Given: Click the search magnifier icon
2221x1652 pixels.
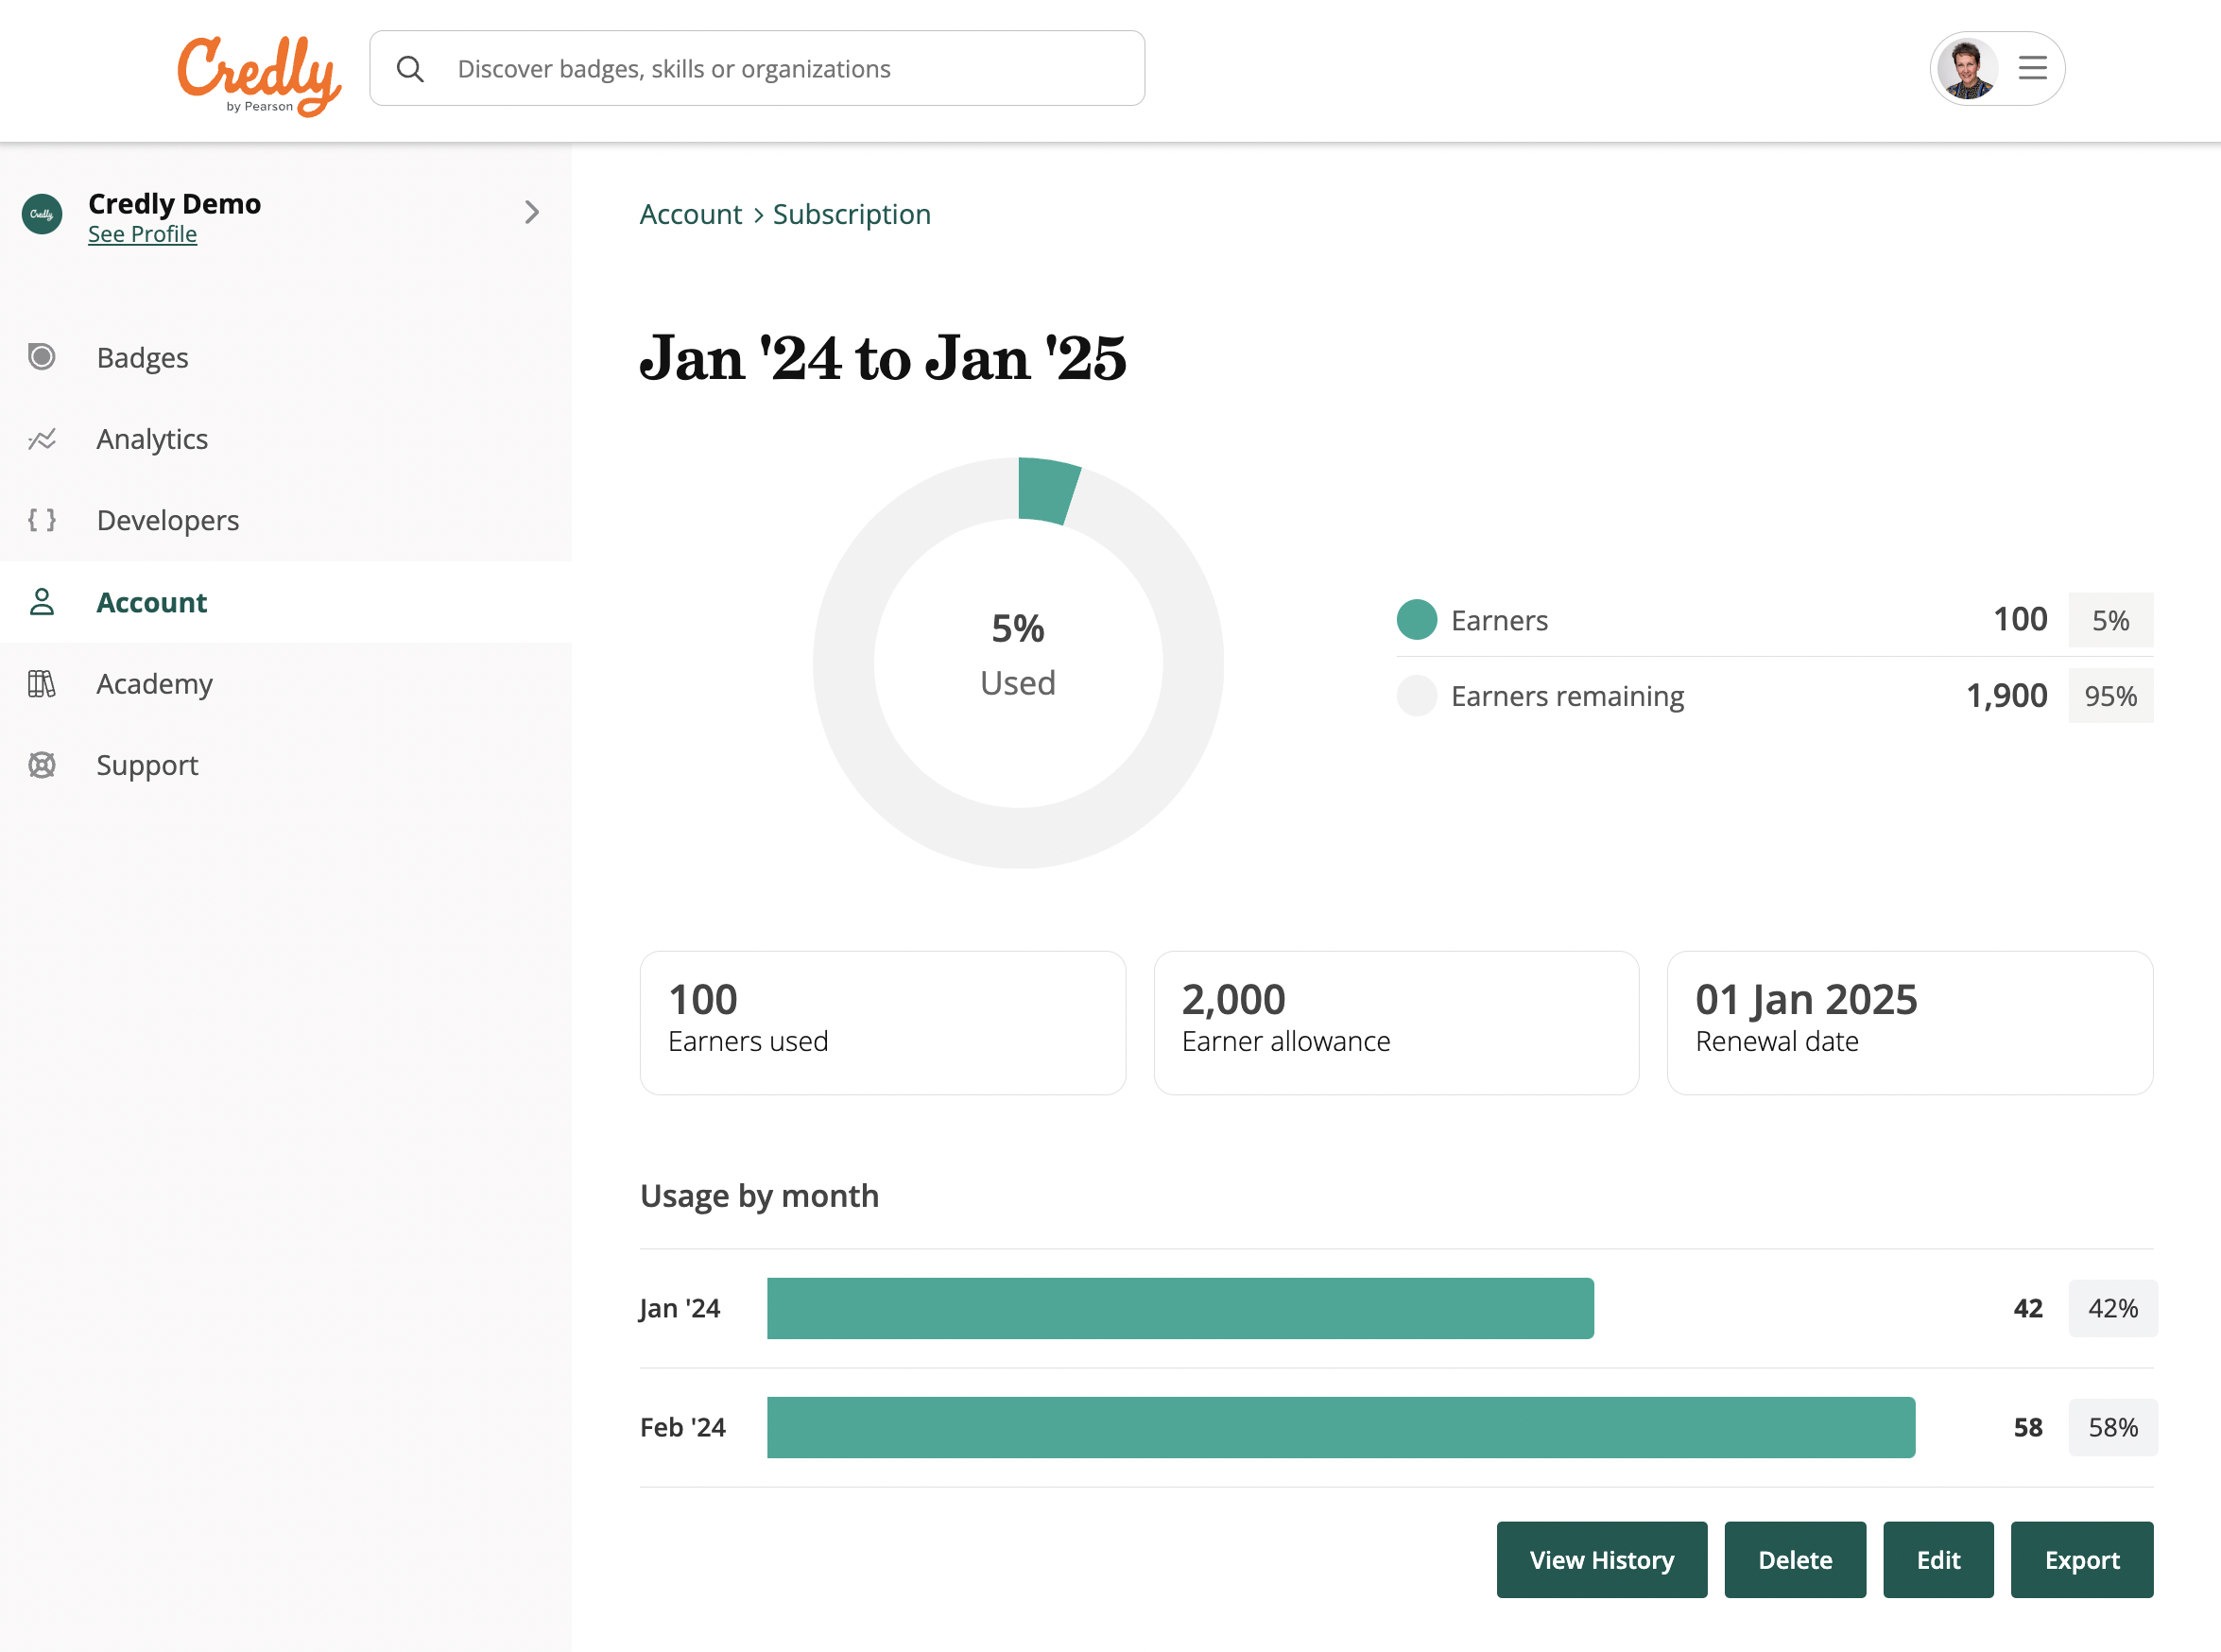Looking at the screenshot, I should point(410,69).
